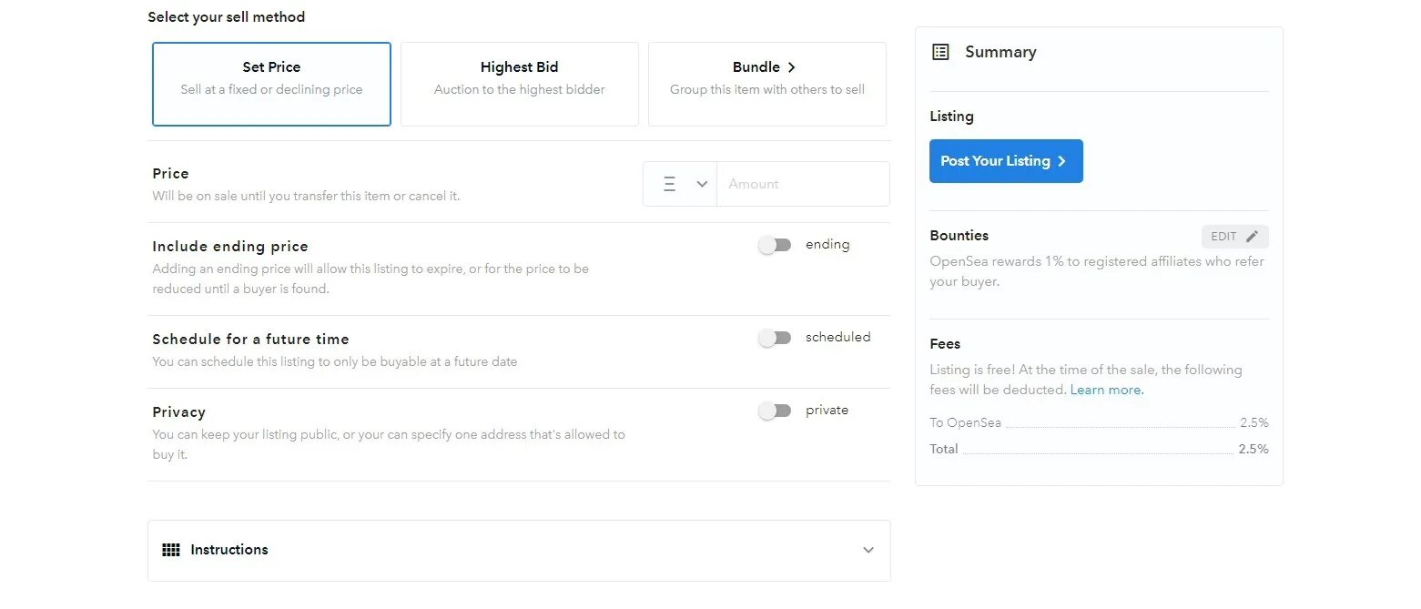Click the pencil icon beside Bounties EDIT
Viewport: 1421px width, 609px height.
pyautogui.click(x=1253, y=237)
